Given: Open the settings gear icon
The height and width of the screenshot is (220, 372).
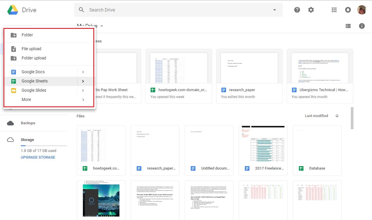Looking at the screenshot, I should tap(311, 10).
